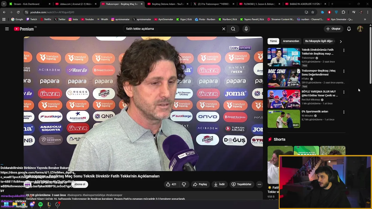
Task: Switch to X'te Trabzonspor browser tab
Action: (214, 4)
